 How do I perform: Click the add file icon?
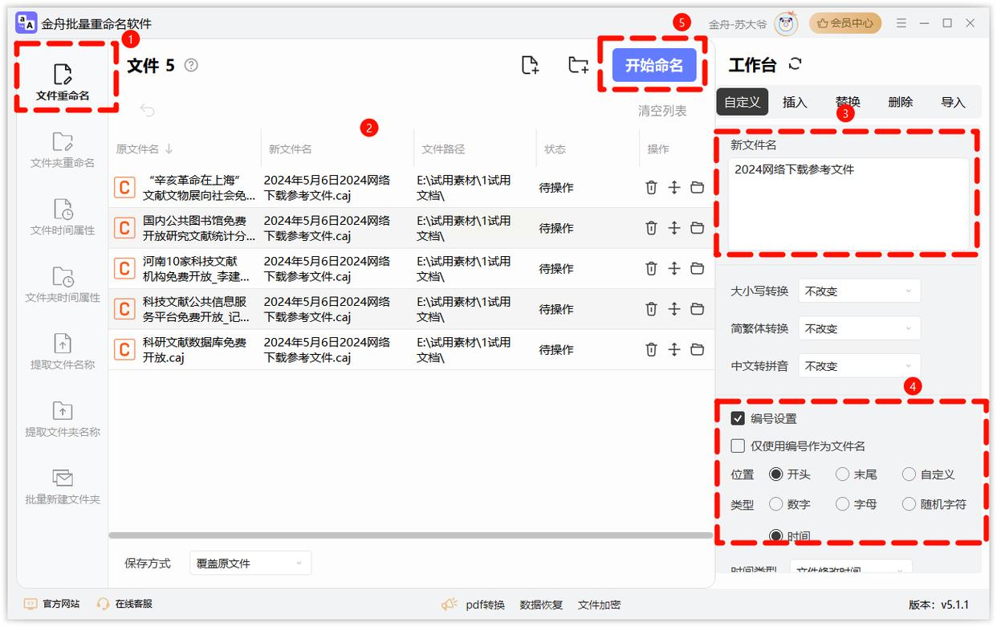pyautogui.click(x=530, y=66)
